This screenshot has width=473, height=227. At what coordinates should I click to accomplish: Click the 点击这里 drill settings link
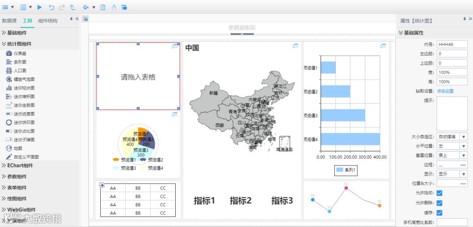pyautogui.click(x=445, y=91)
